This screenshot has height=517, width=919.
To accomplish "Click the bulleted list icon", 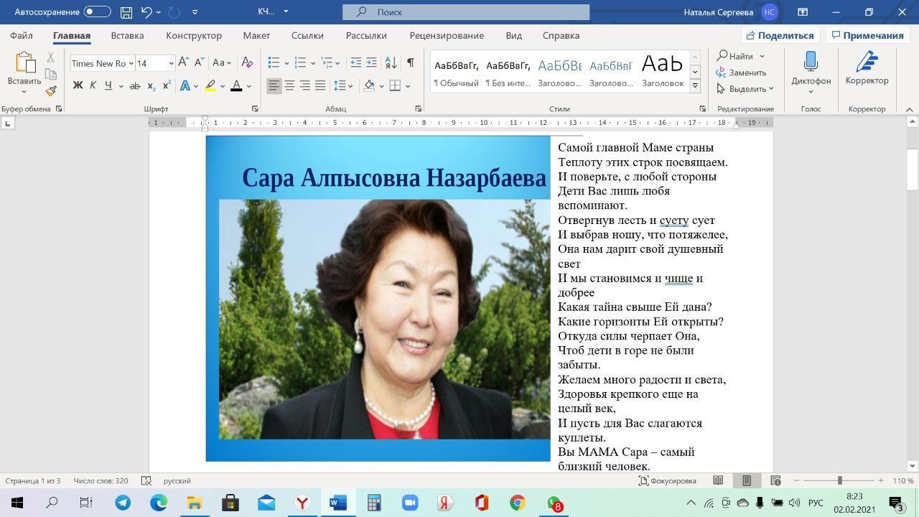I will pos(274,63).
